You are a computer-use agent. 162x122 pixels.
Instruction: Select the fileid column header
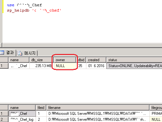tap(41, 108)
